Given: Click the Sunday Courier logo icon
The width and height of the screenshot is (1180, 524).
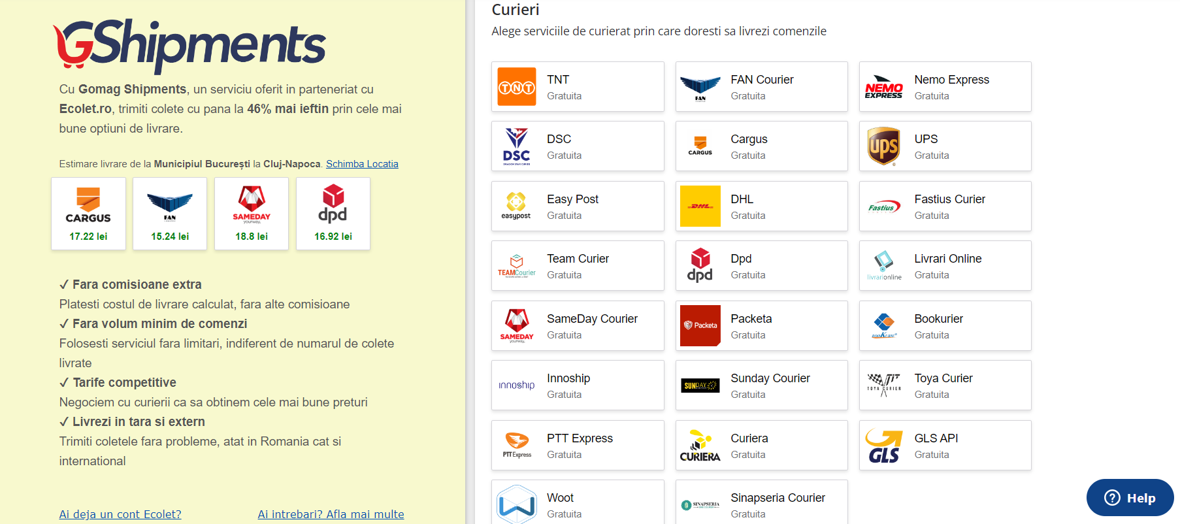Looking at the screenshot, I should coord(700,385).
